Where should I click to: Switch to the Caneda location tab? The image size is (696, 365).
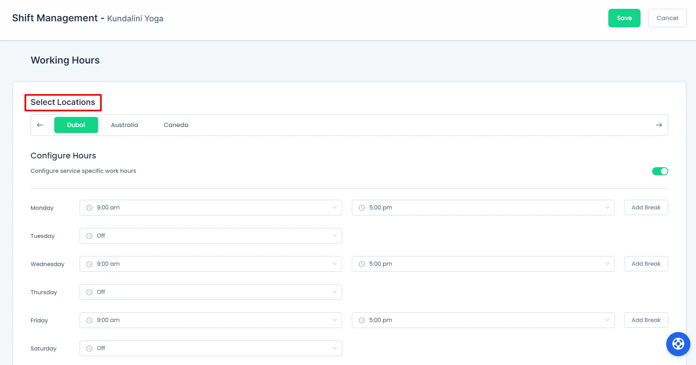coord(176,125)
